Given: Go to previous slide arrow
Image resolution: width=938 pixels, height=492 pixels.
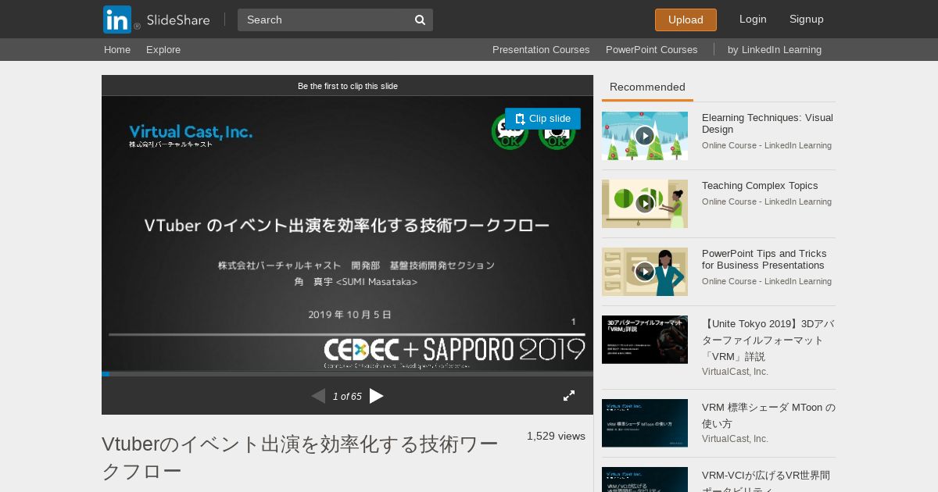Looking at the screenshot, I should (318, 396).
